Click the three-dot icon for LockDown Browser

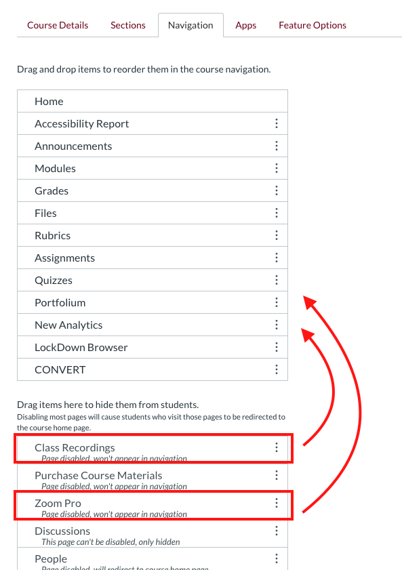tap(277, 346)
